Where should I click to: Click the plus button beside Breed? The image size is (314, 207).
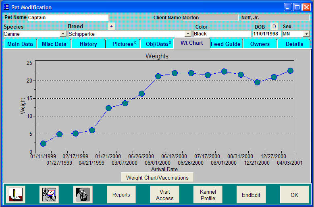pos(111,26)
